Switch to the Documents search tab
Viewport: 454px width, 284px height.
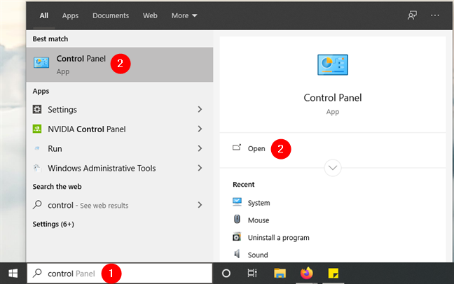coord(111,15)
